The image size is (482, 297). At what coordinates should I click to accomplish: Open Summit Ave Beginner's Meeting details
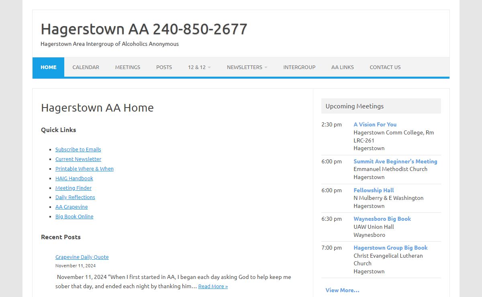[x=395, y=161]
